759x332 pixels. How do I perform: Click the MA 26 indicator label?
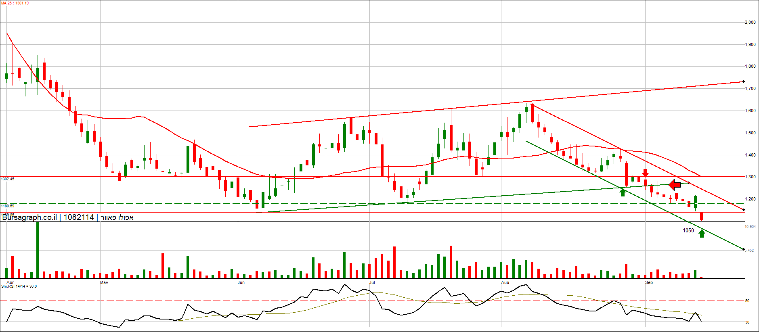pos(15,3)
